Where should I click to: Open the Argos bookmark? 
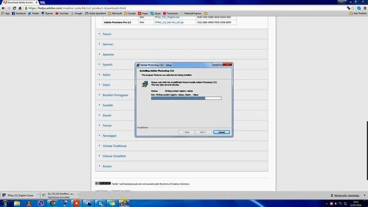(143, 13)
